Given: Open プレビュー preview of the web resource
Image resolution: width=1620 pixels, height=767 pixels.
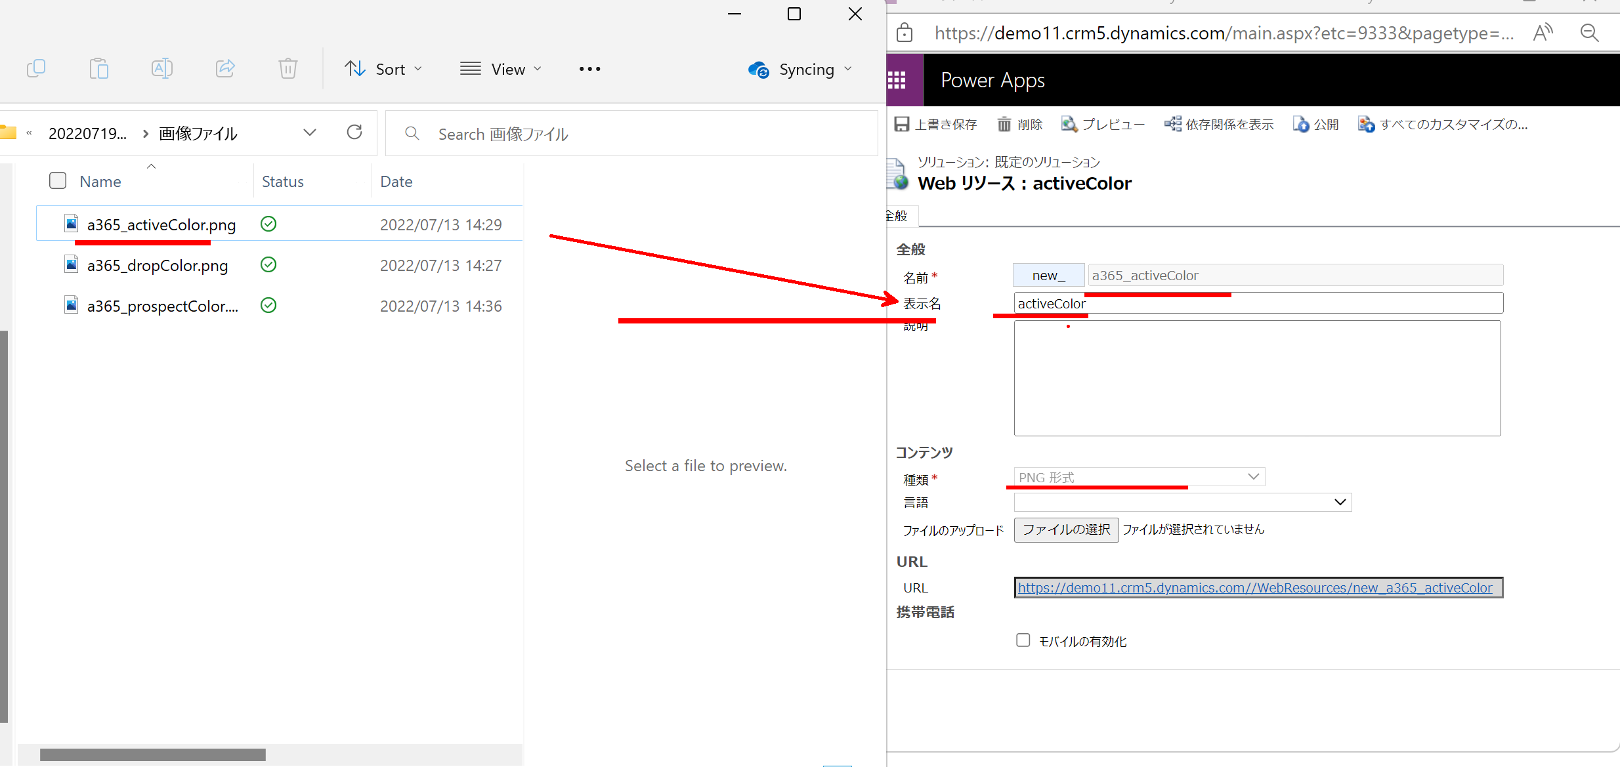Looking at the screenshot, I should [x=1103, y=124].
